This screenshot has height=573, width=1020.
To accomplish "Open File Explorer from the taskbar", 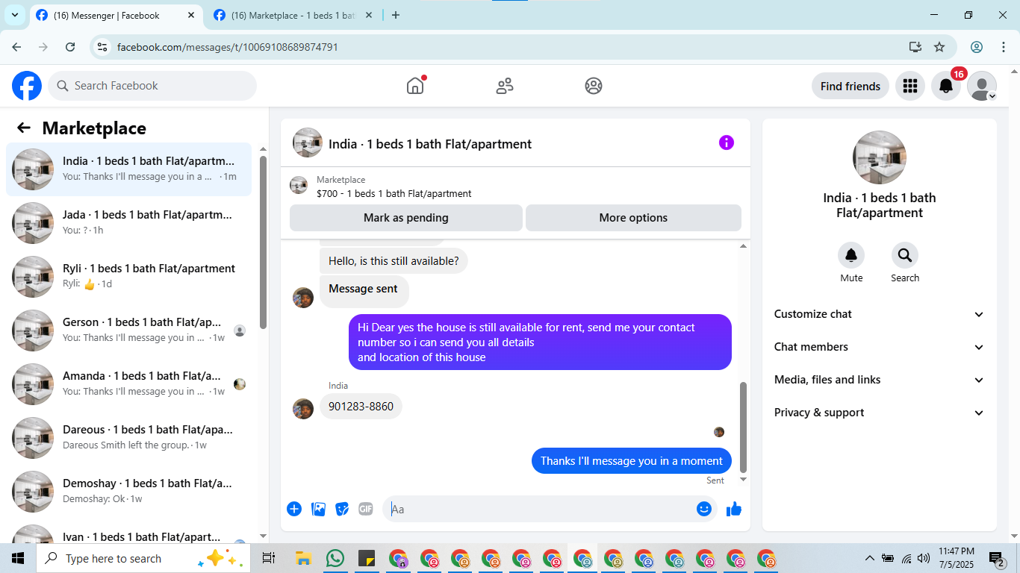I will pyautogui.click(x=303, y=558).
